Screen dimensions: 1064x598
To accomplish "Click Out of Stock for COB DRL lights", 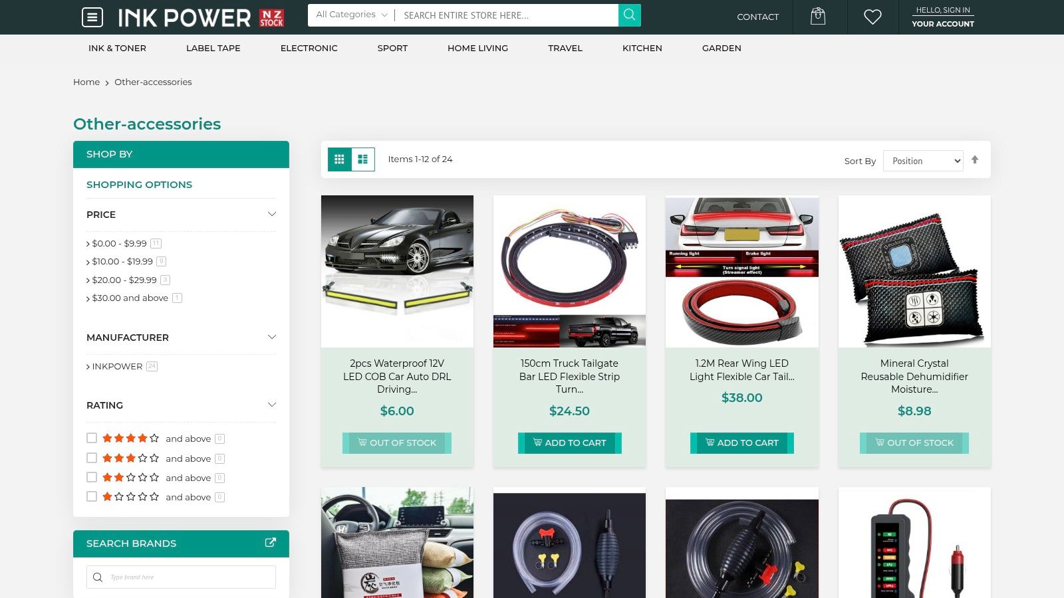I will pos(397,443).
